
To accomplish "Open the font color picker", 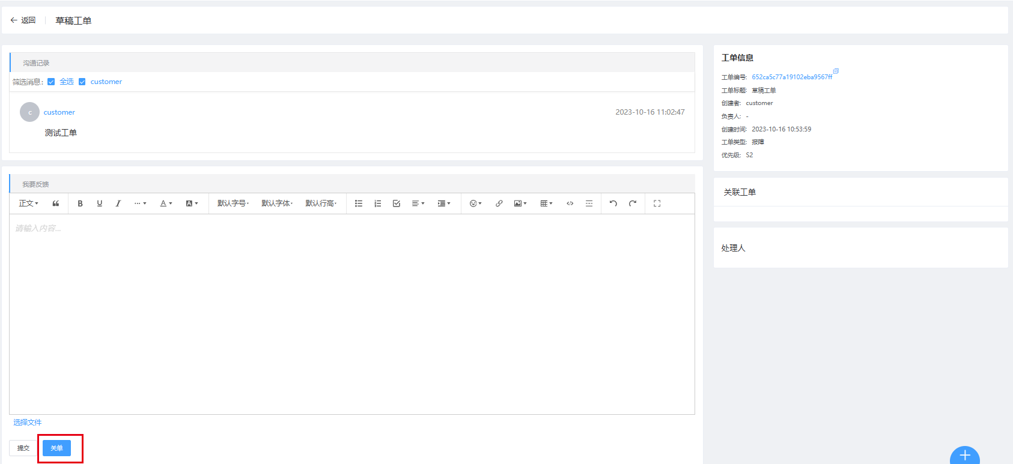I will coord(166,203).
